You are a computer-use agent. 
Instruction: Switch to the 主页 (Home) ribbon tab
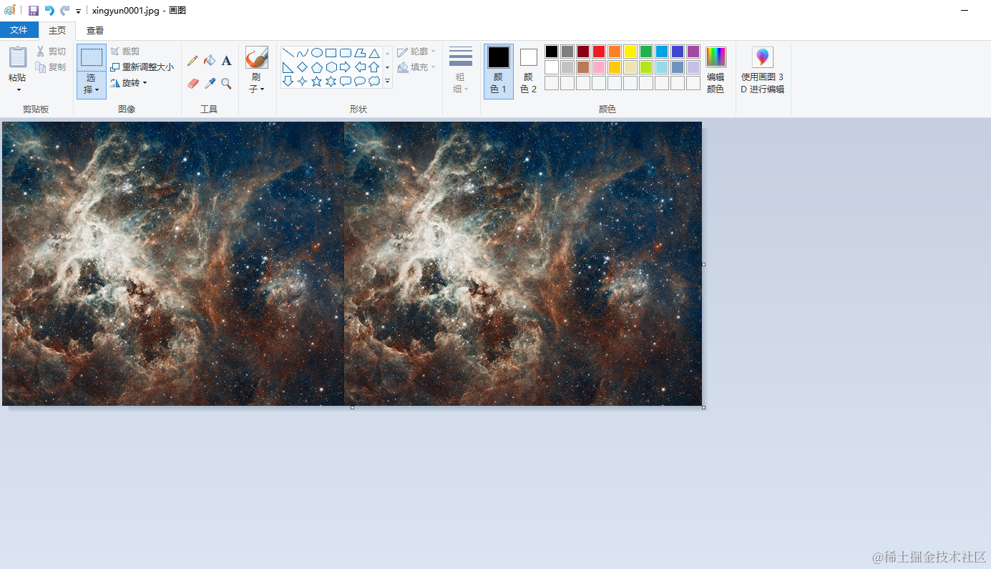[57, 30]
